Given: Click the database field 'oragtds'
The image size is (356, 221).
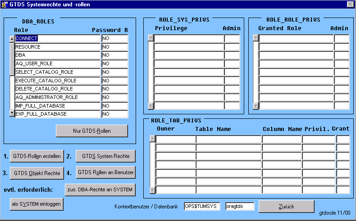Looking at the screenshot, I should (240, 206).
